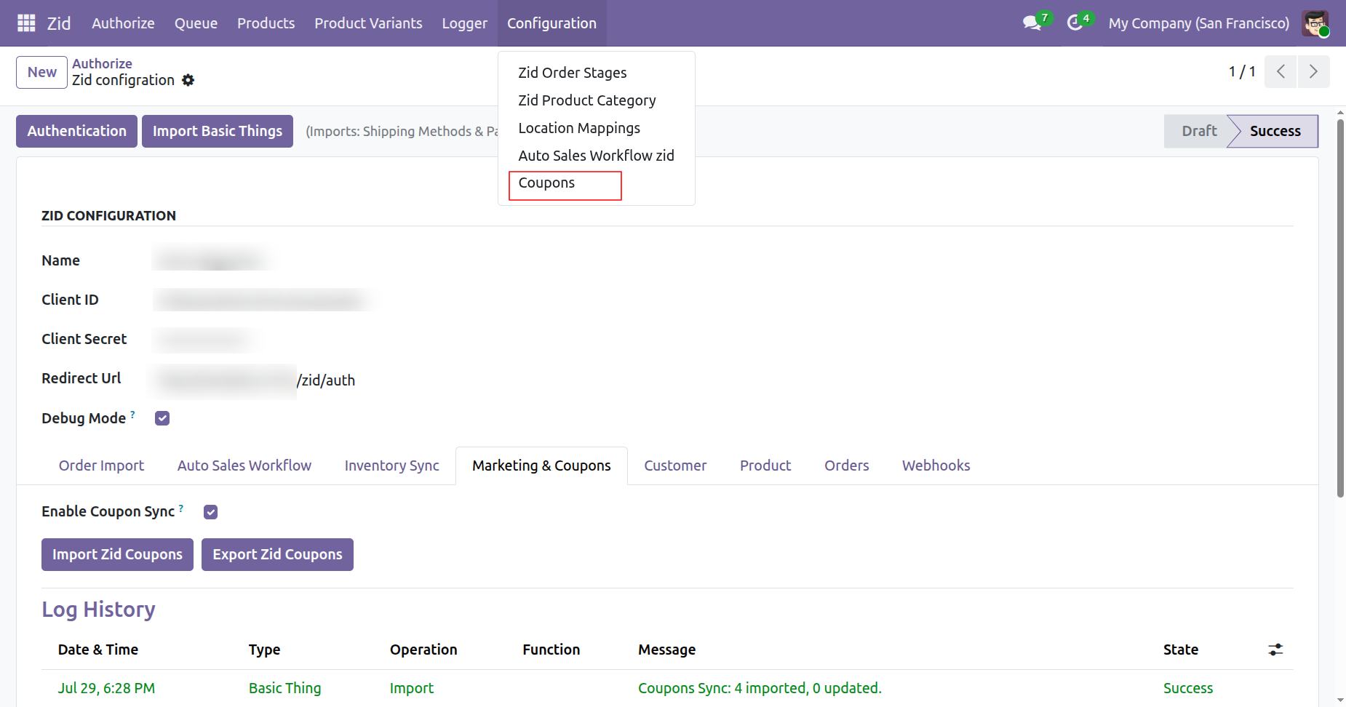Click the Success state cell in the log
The image size is (1346, 707).
pos(1187,688)
